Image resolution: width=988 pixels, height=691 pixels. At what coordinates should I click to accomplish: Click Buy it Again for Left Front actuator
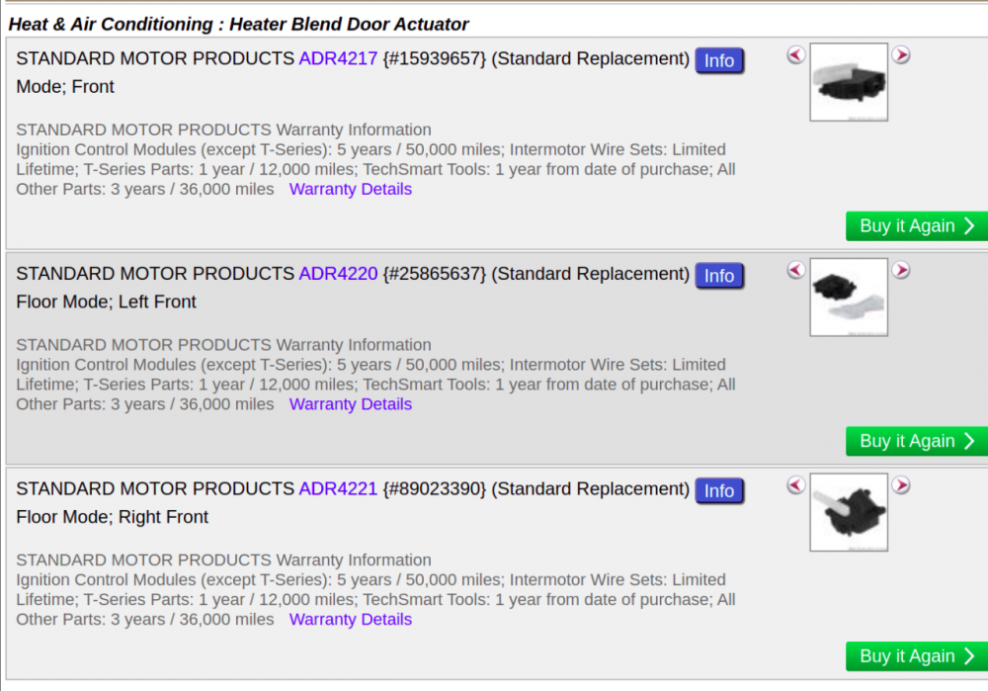[x=916, y=441]
